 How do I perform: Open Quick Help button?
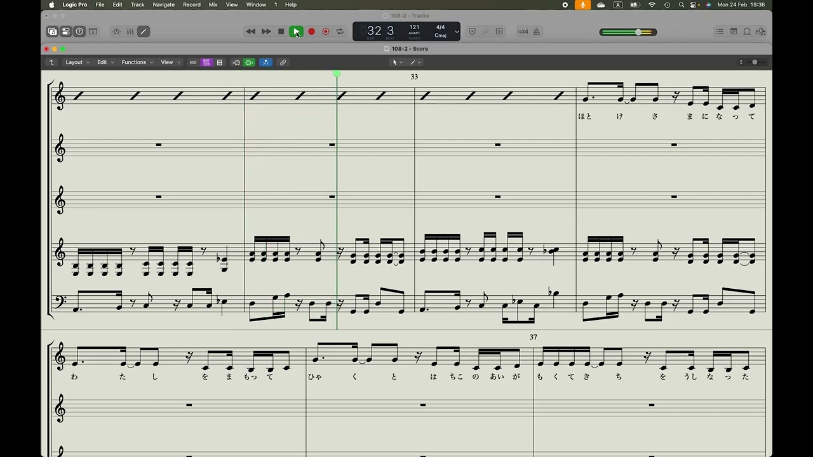click(79, 31)
